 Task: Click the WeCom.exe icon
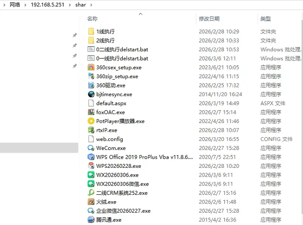91,148
